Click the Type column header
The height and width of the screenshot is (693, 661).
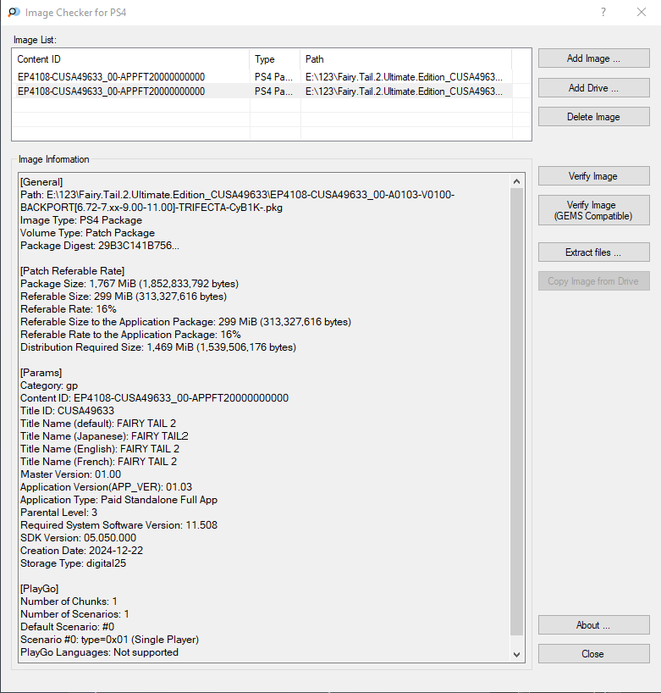[x=275, y=59]
